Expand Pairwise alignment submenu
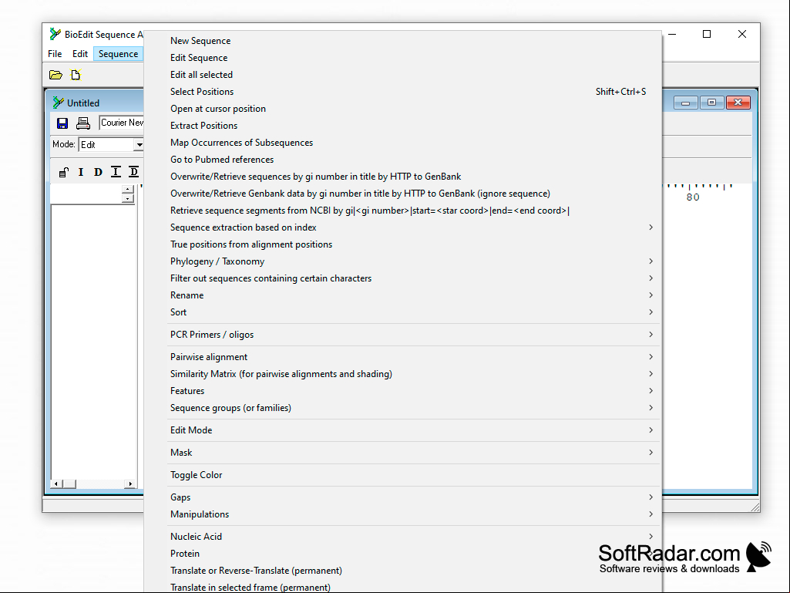The width and height of the screenshot is (790, 593). [x=402, y=357]
